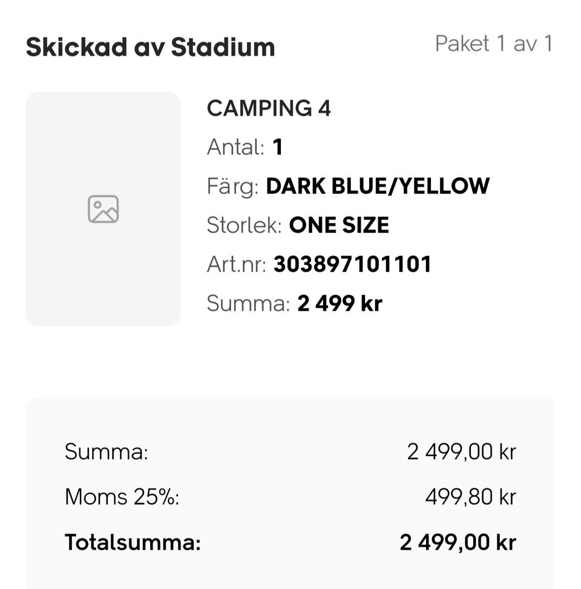Click the CAMPING 4 product title

point(269,109)
